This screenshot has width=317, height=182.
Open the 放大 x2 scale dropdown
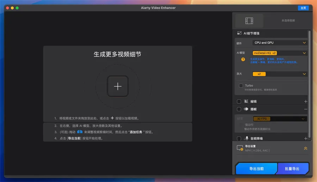[x=280, y=74]
